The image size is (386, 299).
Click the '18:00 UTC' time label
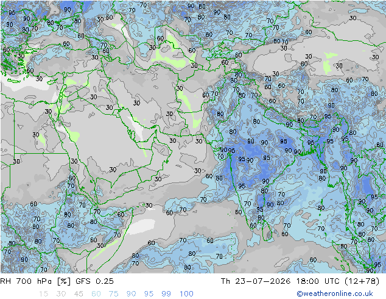(x=318, y=281)
